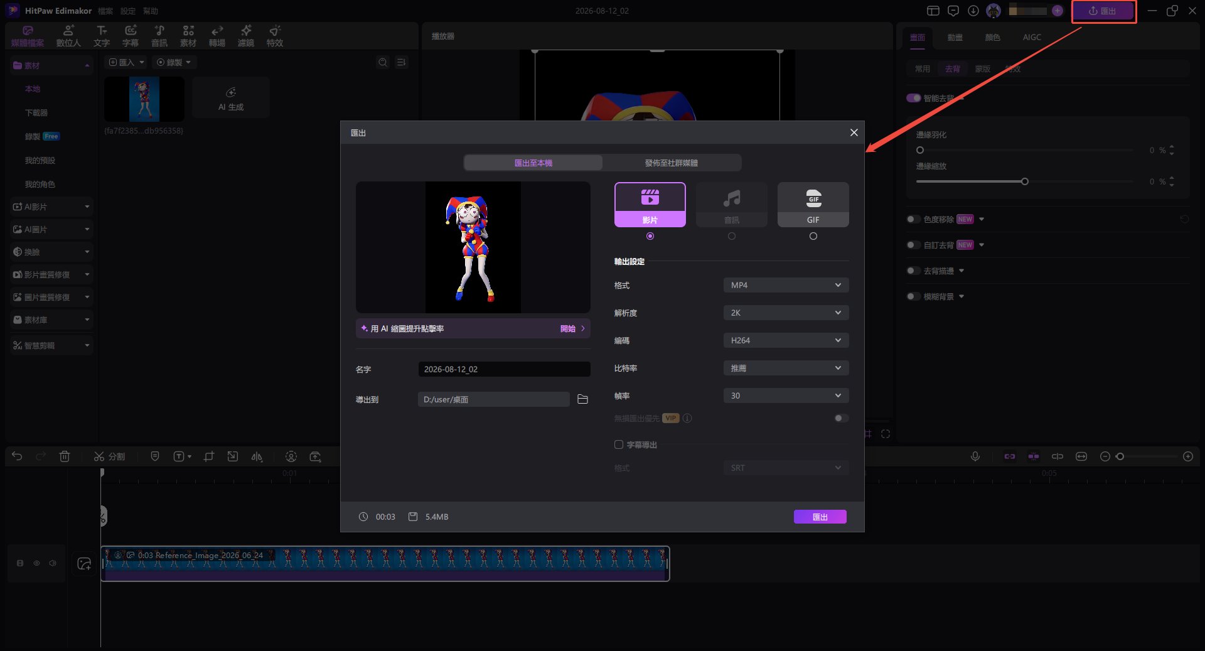Screen dimensions: 1205x651
Task: Open the folder browser next to 導出到
Action: (582, 399)
